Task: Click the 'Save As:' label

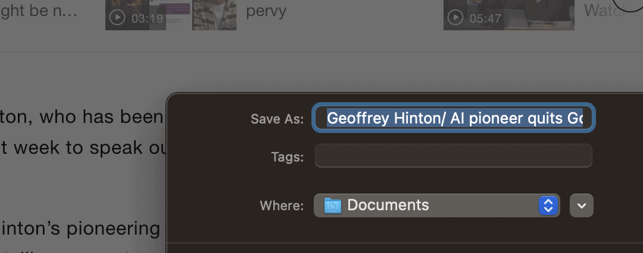Action: tap(277, 119)
